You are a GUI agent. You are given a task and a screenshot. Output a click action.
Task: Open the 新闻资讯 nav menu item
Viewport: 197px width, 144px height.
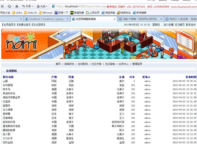point(69,64)
